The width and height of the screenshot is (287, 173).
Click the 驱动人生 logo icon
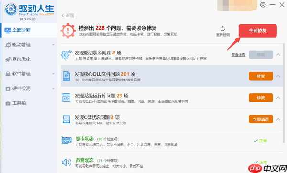point(11,9)
